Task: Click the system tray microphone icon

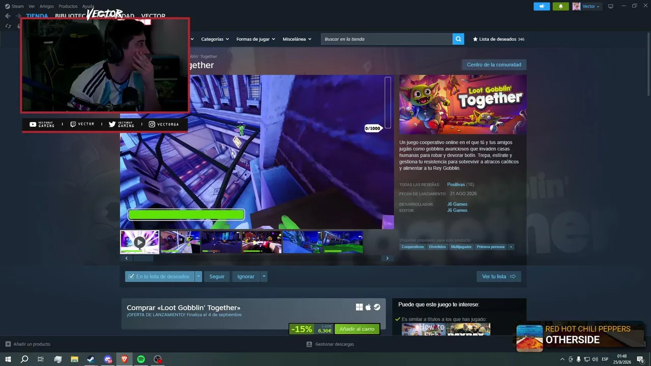Action: tap(578, 359)
